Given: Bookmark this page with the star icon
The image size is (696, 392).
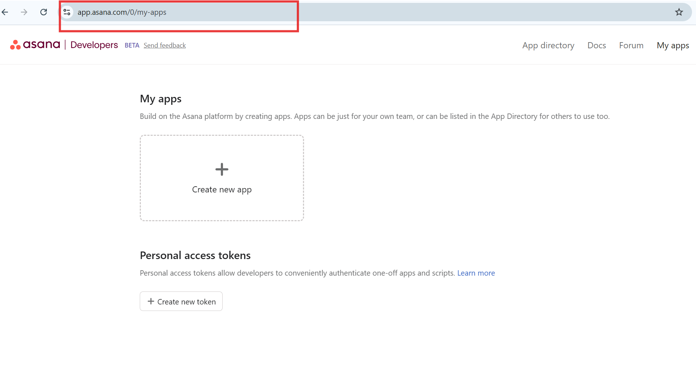Looking at the screenshot, I should [x=679, y=12].
